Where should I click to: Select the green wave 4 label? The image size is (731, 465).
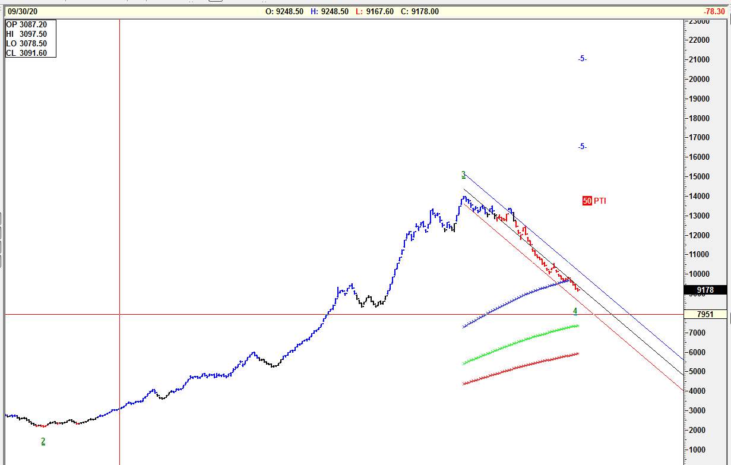pos(575,311)
